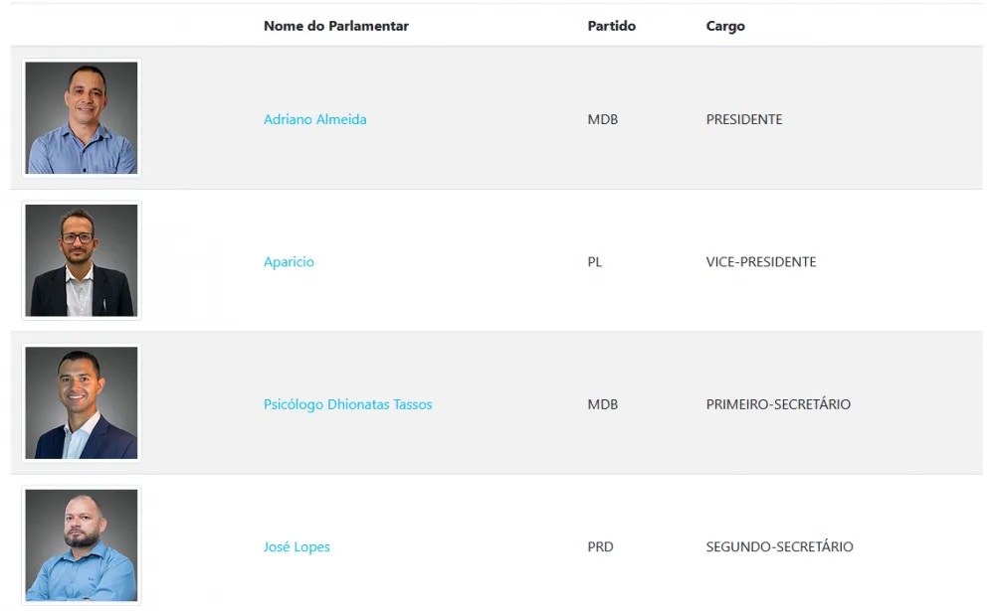Select the VICE-PRESIDENTE cargo text
This screenshot has width=995, height=611.
[x=761, y=262]
